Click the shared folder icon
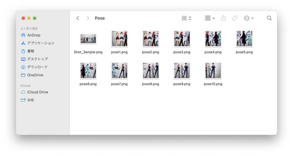Screen dimensions: 293x156 click(x=23, y=100)
